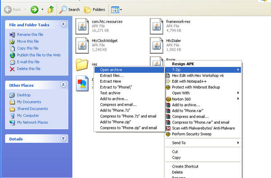This screenshot has height=178, width=271.
Task: Click the Move this file icon
Action: (x=12, y=42)
